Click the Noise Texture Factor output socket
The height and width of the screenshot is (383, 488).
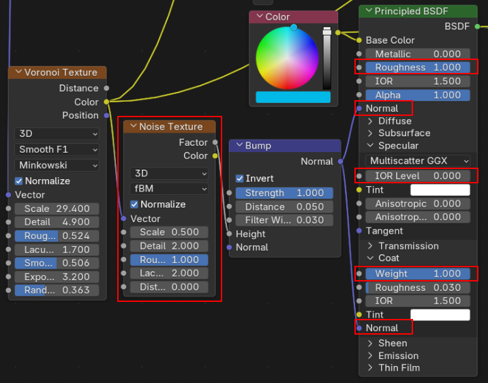(215, 142)
